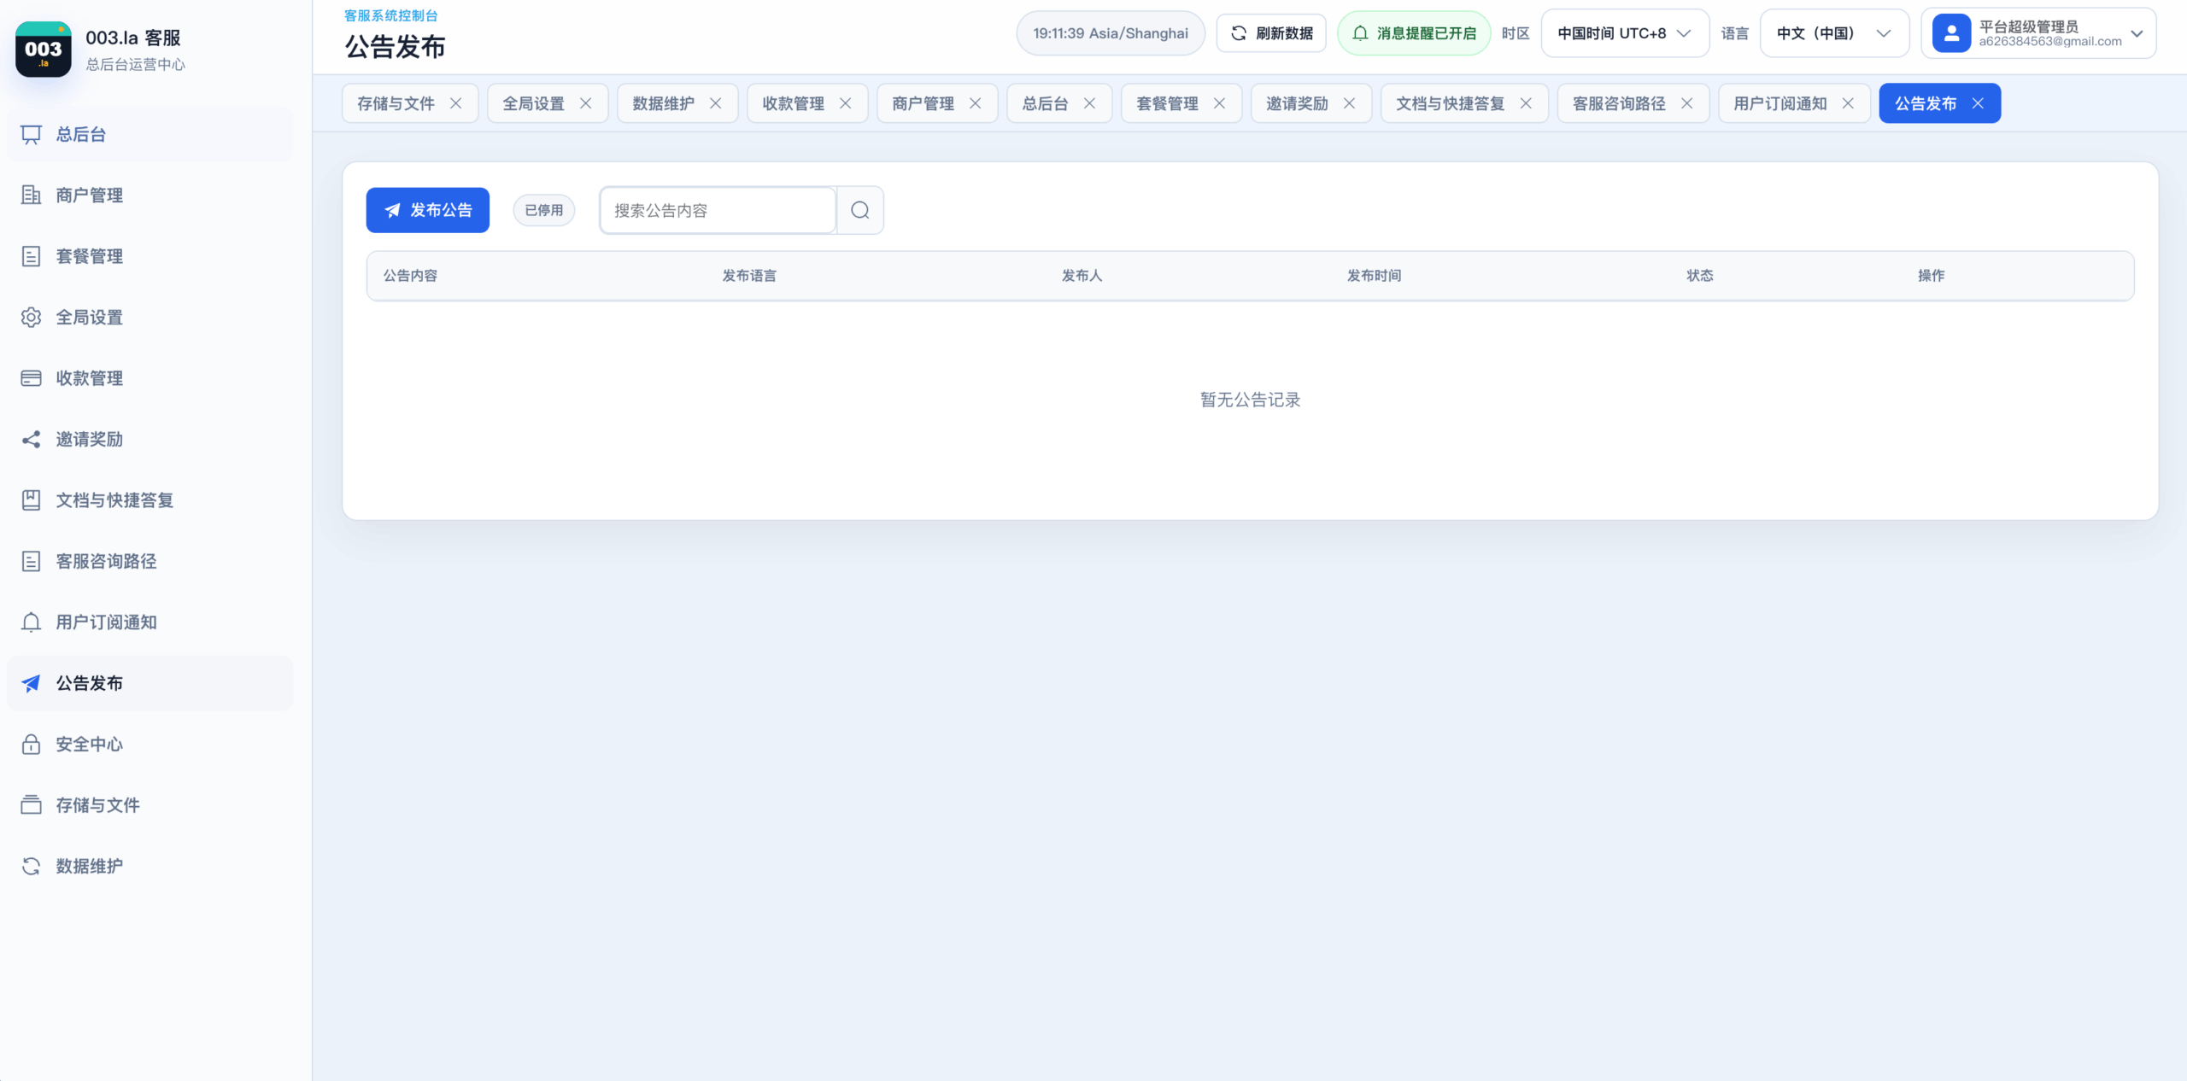Close the 总后台 tab
Screen dimensions: 2187x1081
coord(1090,103)
